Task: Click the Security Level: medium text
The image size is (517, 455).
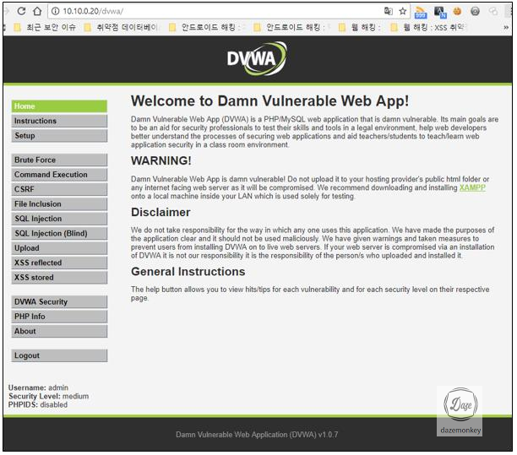Action: coord(48,397)
